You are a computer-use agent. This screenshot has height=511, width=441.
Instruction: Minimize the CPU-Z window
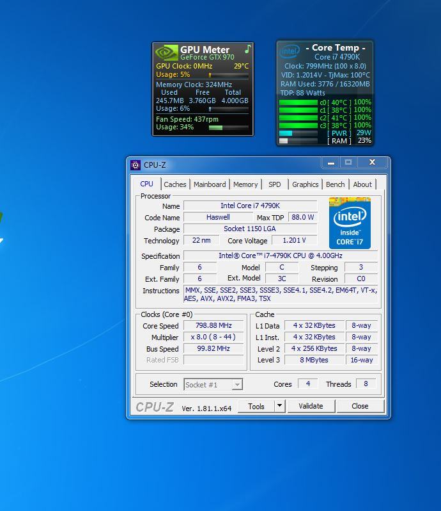pos(331,163)
